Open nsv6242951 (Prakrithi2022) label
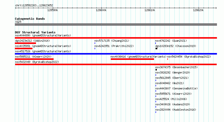This screenshot has width=224, height=122. (114, 46)
